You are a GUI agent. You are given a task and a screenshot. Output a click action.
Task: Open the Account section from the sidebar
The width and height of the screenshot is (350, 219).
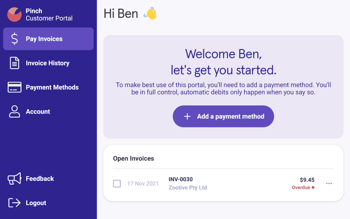(x=38, y=111)
